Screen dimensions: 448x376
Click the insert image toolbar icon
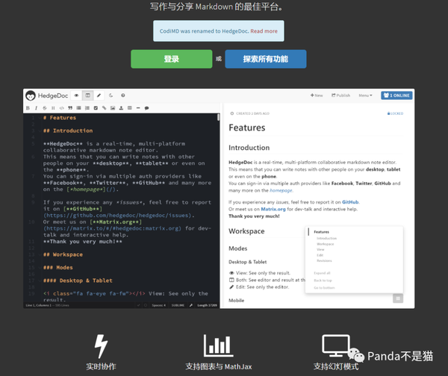point(113,108)
